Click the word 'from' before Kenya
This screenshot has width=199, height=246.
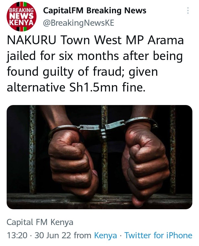tap(83, 235)
